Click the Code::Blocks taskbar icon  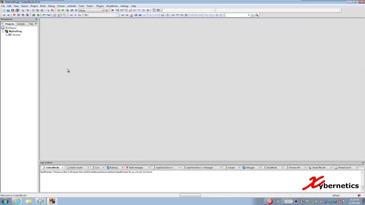pyautogui.click(x=52, y=202)
